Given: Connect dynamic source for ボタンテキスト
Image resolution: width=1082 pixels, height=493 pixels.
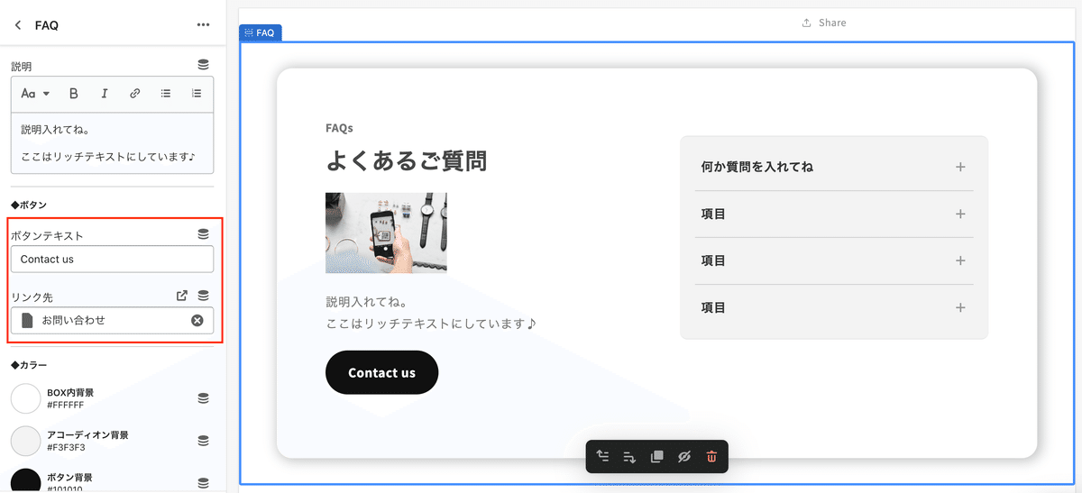Looking at the screenshot, I should [204, 234].
